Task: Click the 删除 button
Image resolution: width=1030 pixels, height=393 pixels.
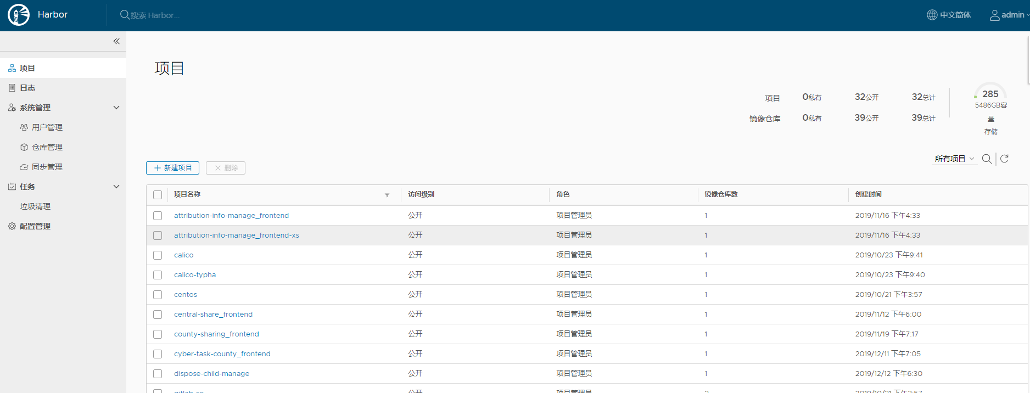Action: click(226, 168)
